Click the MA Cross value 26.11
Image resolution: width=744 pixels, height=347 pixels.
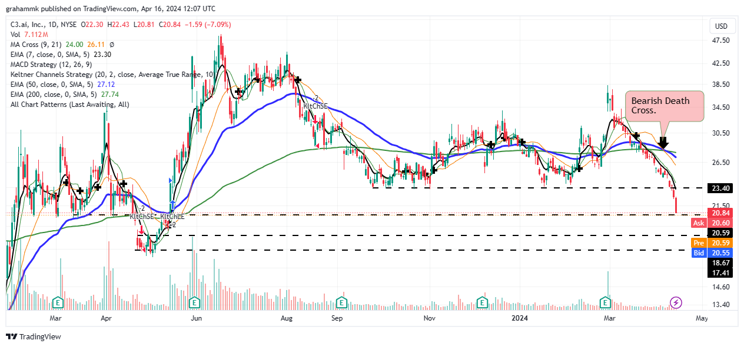pyautogui.click(x=97, y=45)
